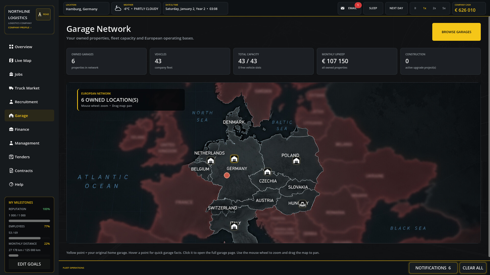Click the Employees milestone progress bar

[x=29, y=238]
